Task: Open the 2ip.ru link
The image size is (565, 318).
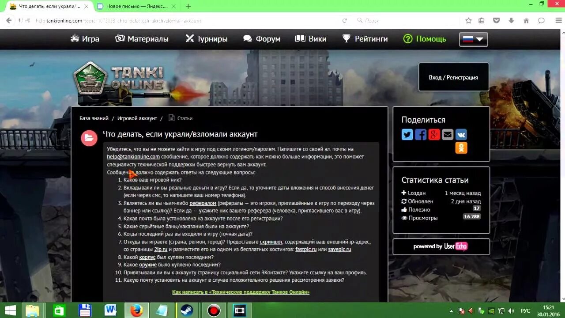Action: [x=161, y=250]
